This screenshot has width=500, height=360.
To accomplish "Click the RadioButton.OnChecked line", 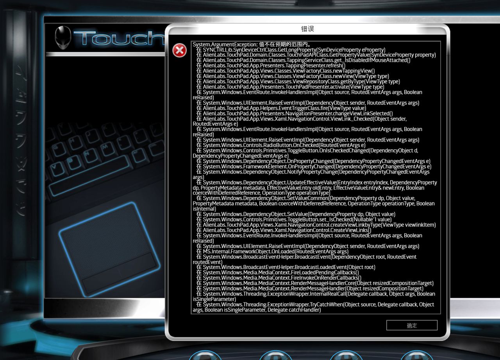I will coord(281,145).
